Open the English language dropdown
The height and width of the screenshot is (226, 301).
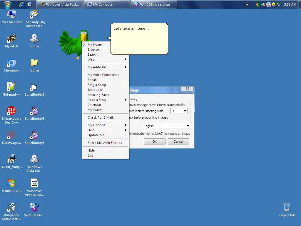[167, 126]
